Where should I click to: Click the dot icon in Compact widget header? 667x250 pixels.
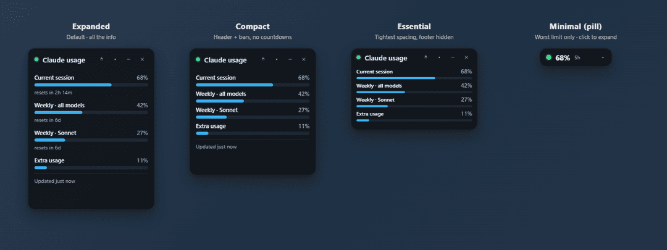(x=277, y=59)
